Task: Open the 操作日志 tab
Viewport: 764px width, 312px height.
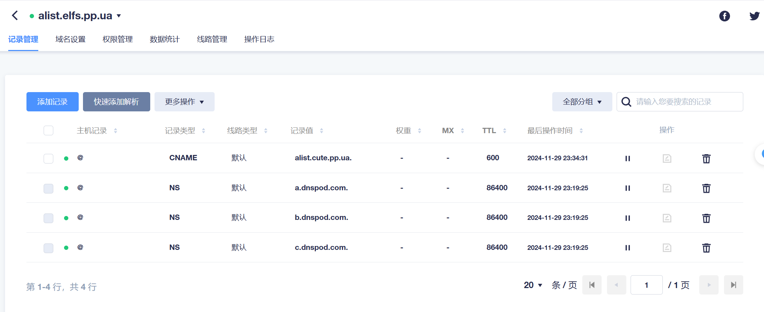Action: [259, 39]
